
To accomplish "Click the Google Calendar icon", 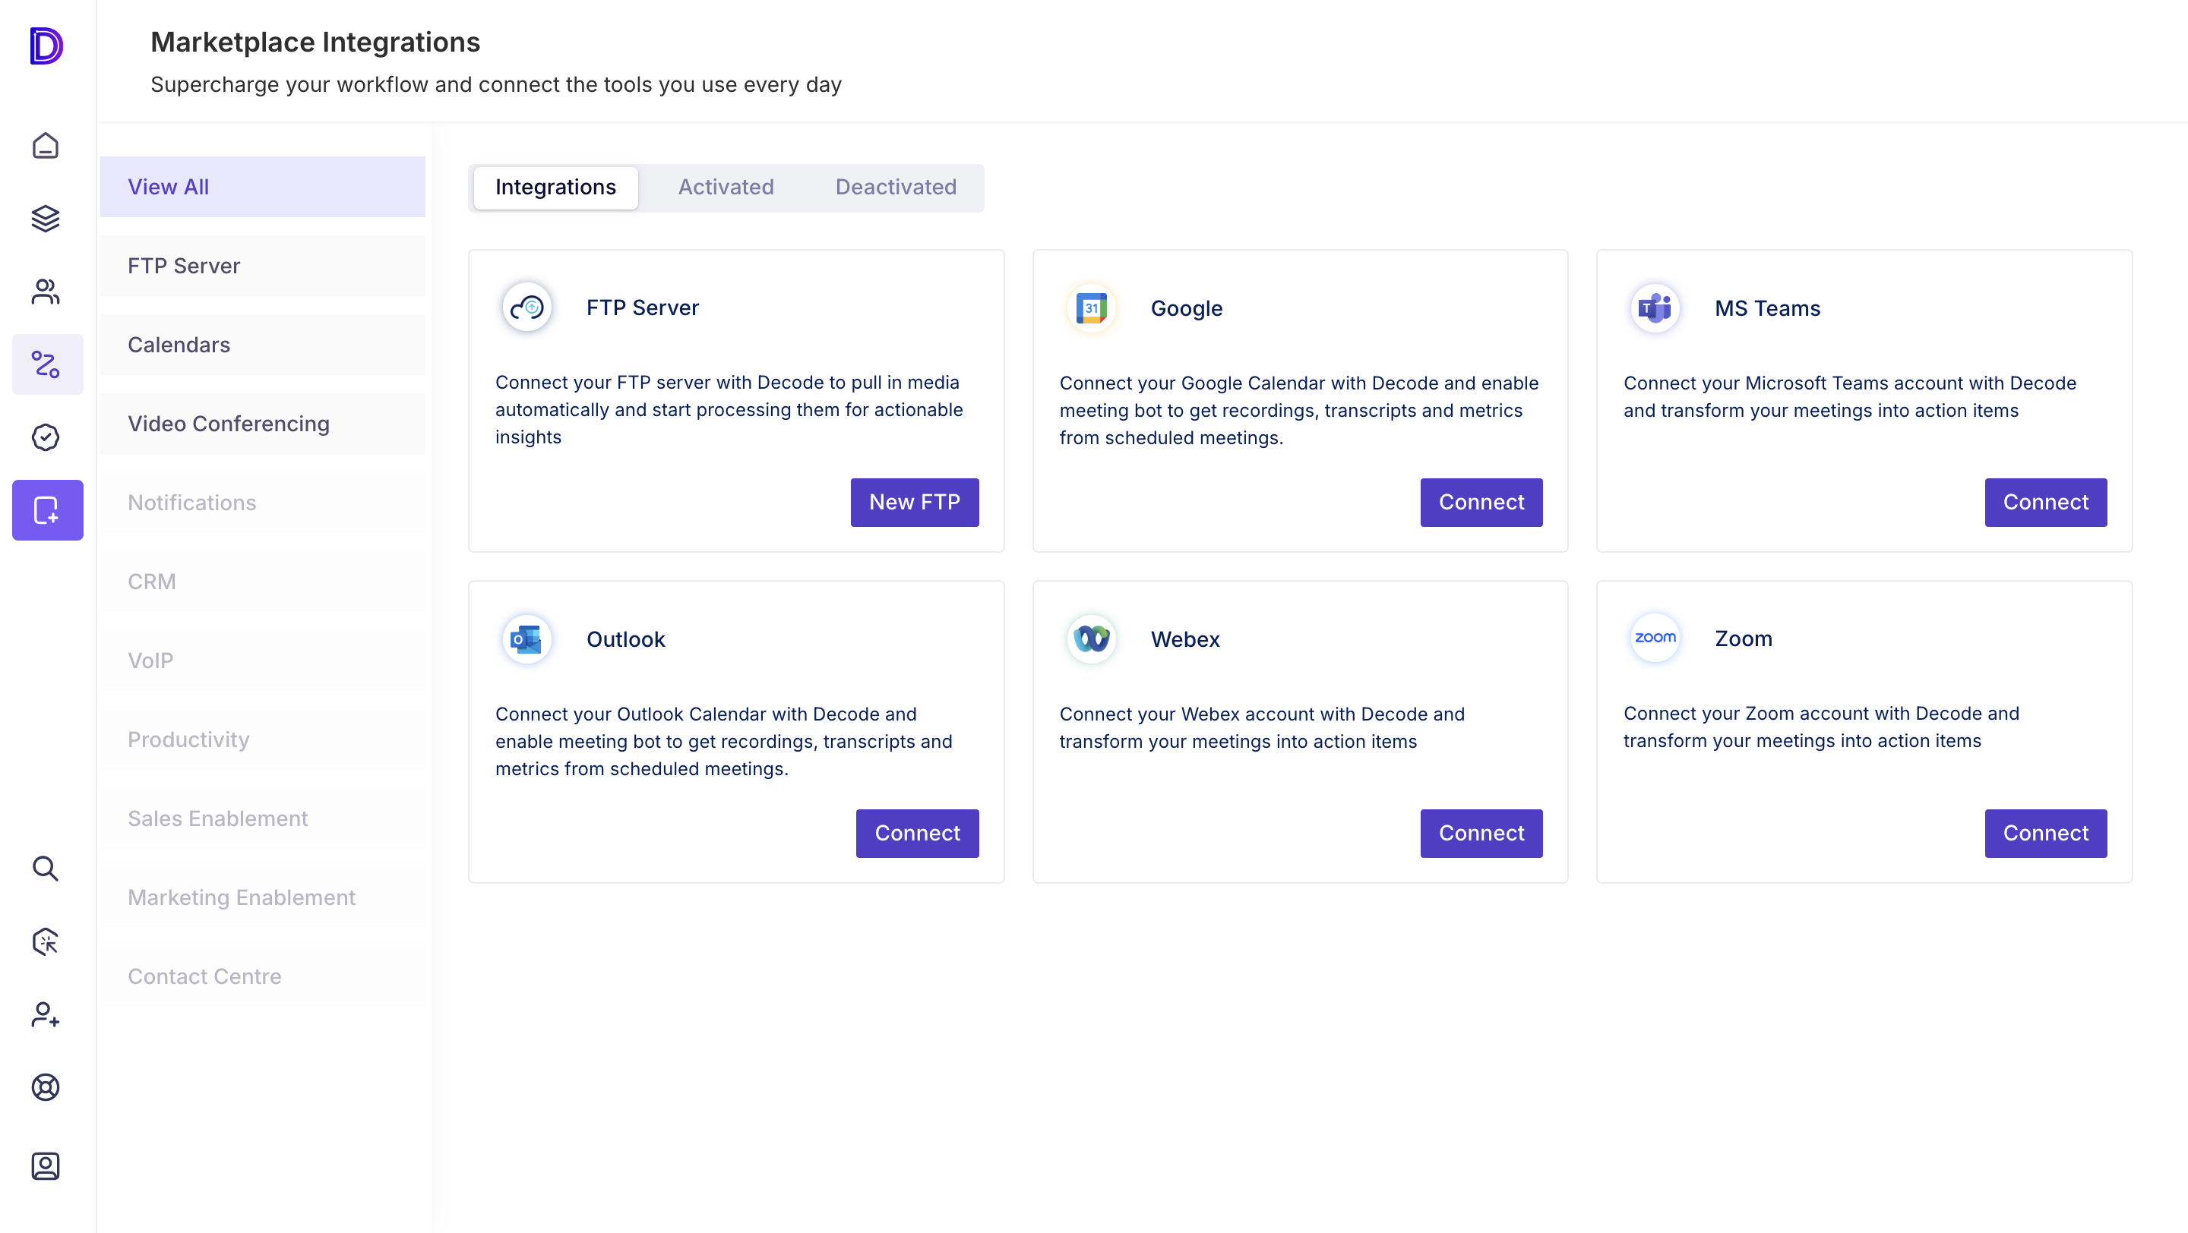I will coord(1092,308).
